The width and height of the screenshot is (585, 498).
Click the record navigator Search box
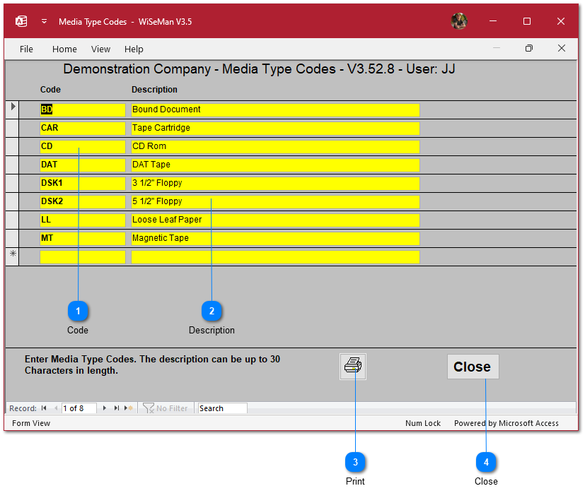coord(222,408)
